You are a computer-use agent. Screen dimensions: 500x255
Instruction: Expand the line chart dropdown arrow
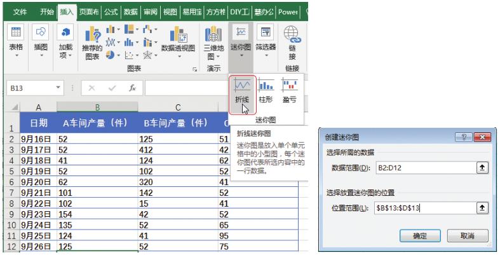click(x=118, y=42)
